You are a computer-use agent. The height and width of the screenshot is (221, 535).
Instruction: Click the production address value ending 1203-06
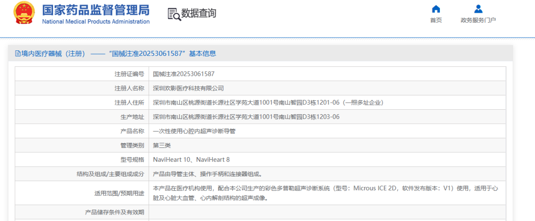[246, 117]
